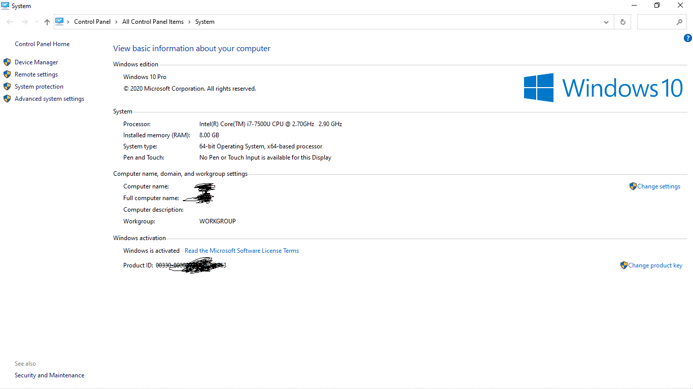Open Control Panel Home
The height and width of the screenshot is (389, 693).
coord(42,44)
